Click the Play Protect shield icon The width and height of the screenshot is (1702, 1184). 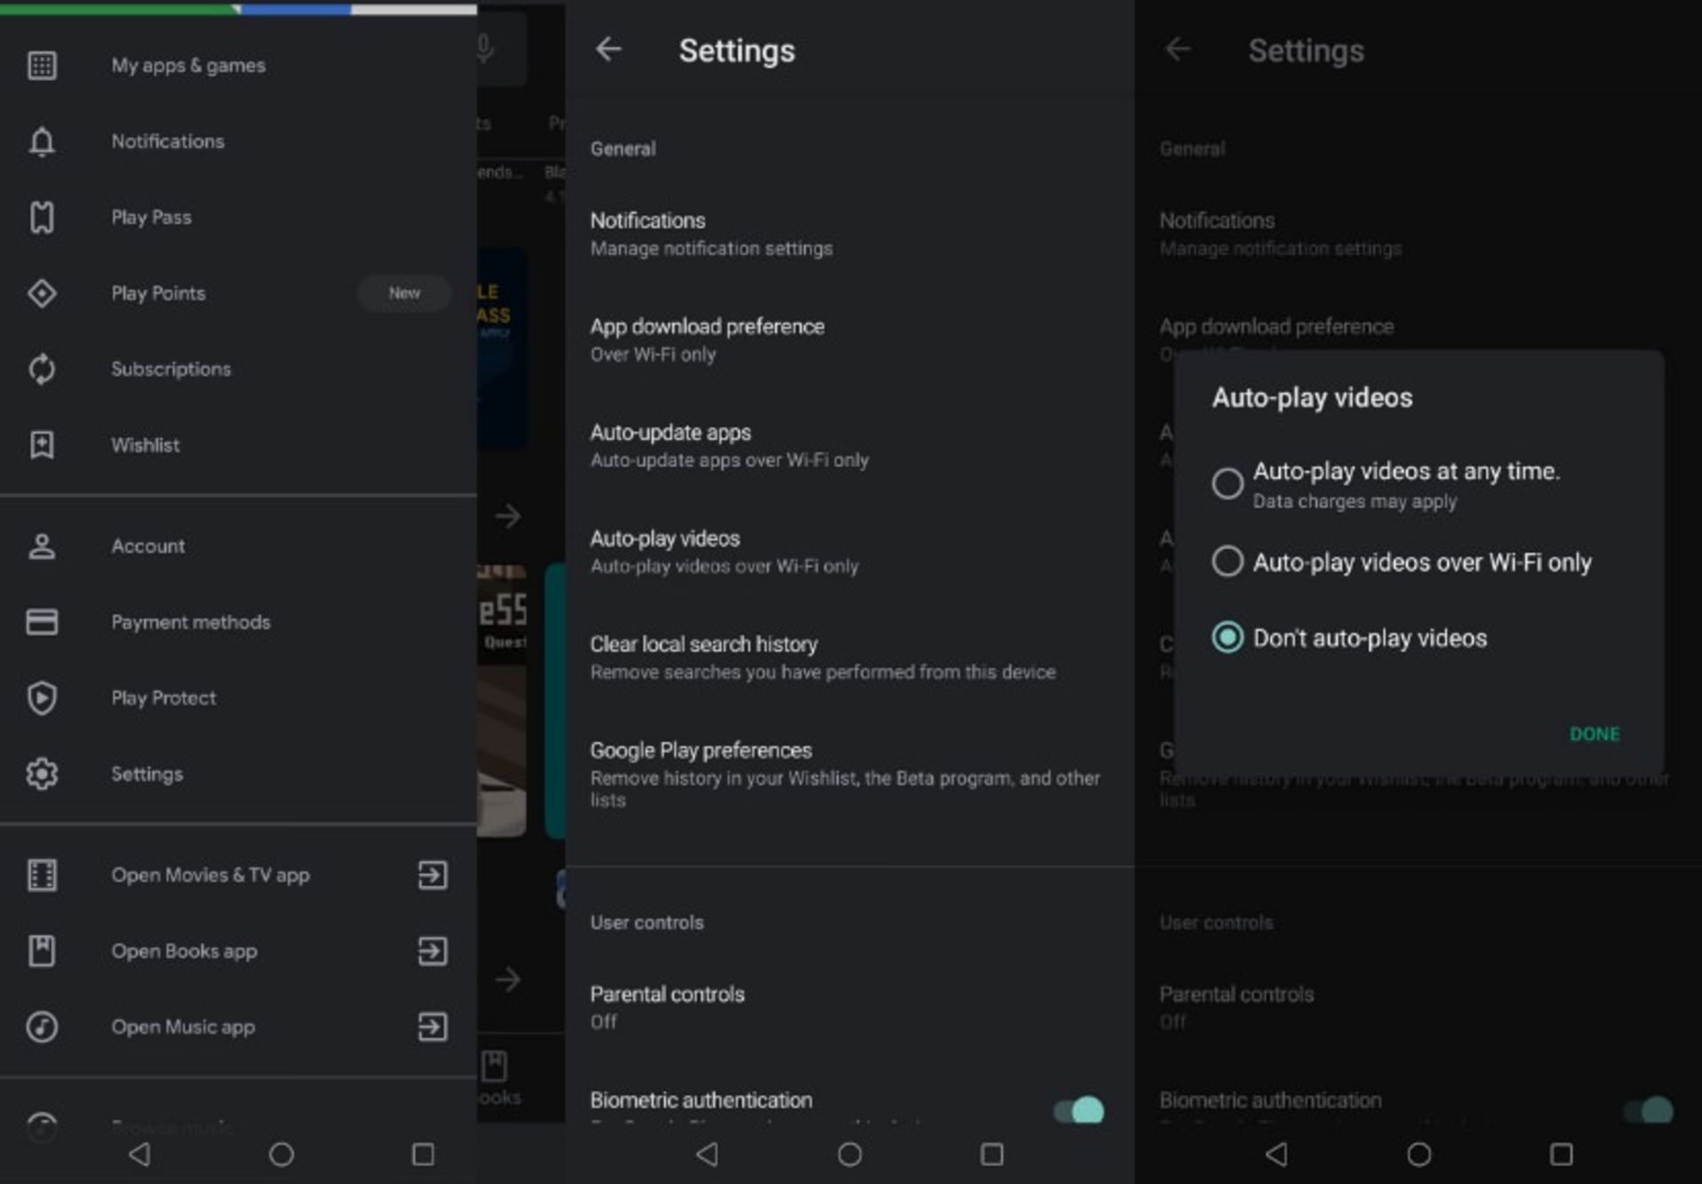[x=42, y=698]
